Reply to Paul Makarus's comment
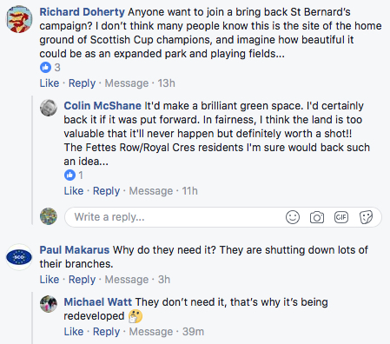The height and width of the screenshot is (344, 390). [x=82, y=280]
